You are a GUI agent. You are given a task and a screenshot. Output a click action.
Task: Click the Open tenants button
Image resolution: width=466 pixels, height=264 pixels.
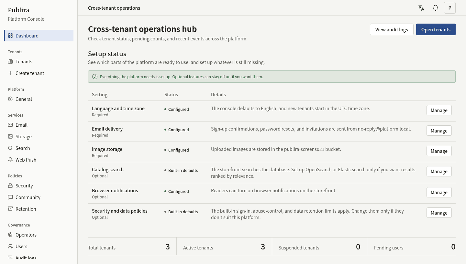click(x=436, y=29)
